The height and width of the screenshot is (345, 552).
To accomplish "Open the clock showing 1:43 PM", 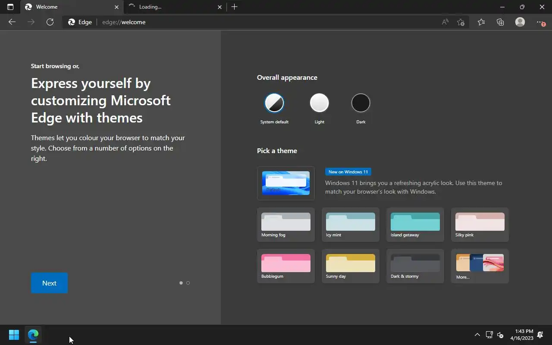I will click(x=522, y=335).
